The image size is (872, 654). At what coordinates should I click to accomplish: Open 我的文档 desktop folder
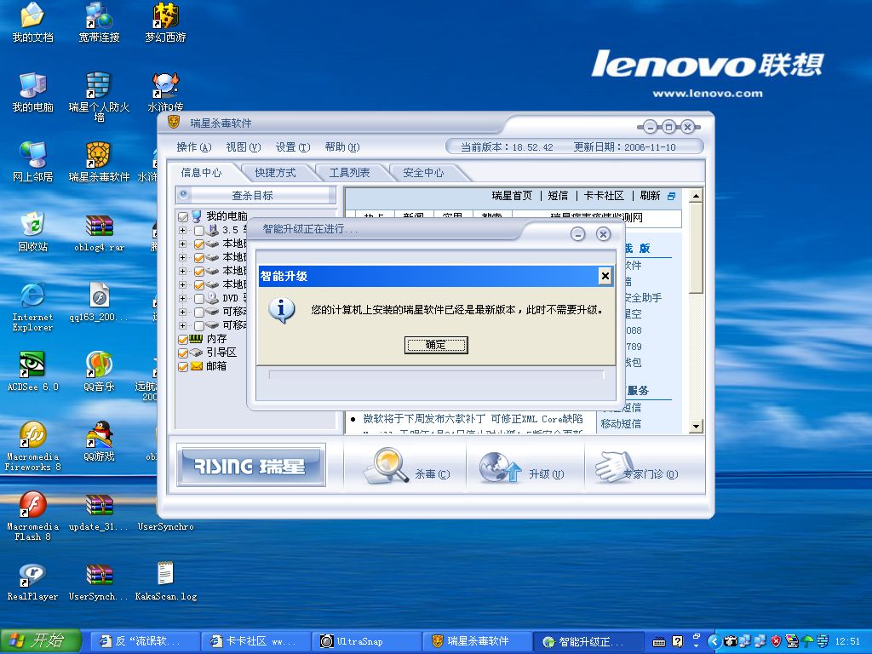coord(32,22)
